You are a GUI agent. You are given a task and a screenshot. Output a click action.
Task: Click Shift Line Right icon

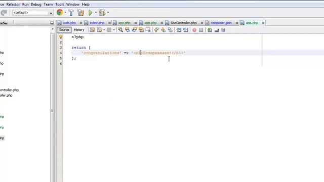click(186, 30)
